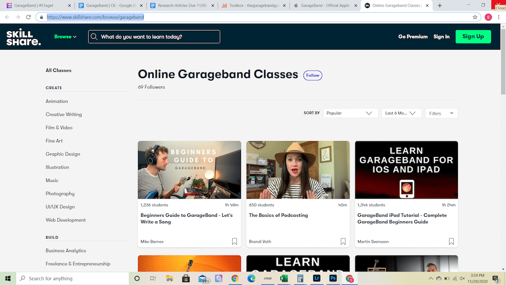The width and height of the screenshot is (506, 285).
Task: Click the site security padlock icon
Action: coord(41,17)
